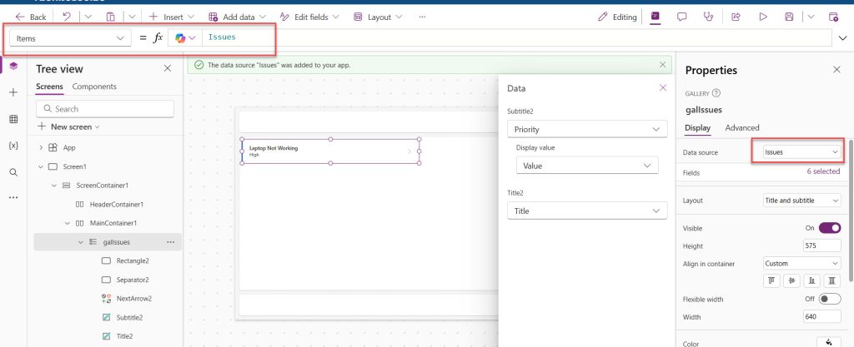Open the Comments icon
Screen dimensions: 854x347
(x=682, y=17)
